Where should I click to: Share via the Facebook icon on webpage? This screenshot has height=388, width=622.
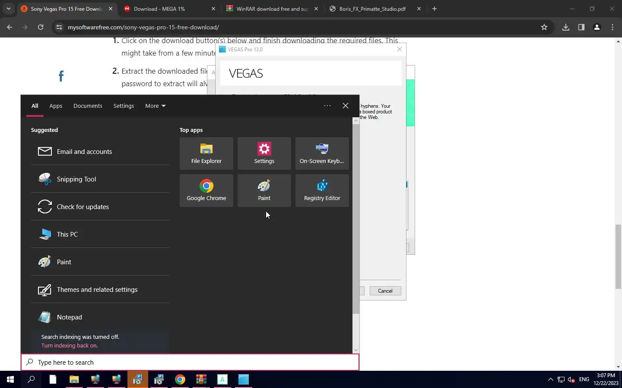pos(61,76)
